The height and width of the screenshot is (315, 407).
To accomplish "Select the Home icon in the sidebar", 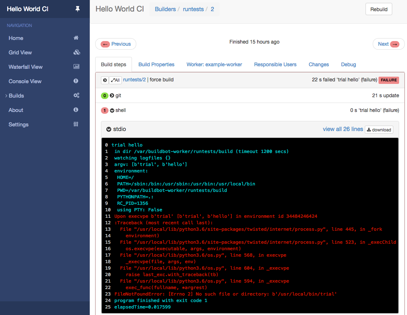I will pos(76,38).
